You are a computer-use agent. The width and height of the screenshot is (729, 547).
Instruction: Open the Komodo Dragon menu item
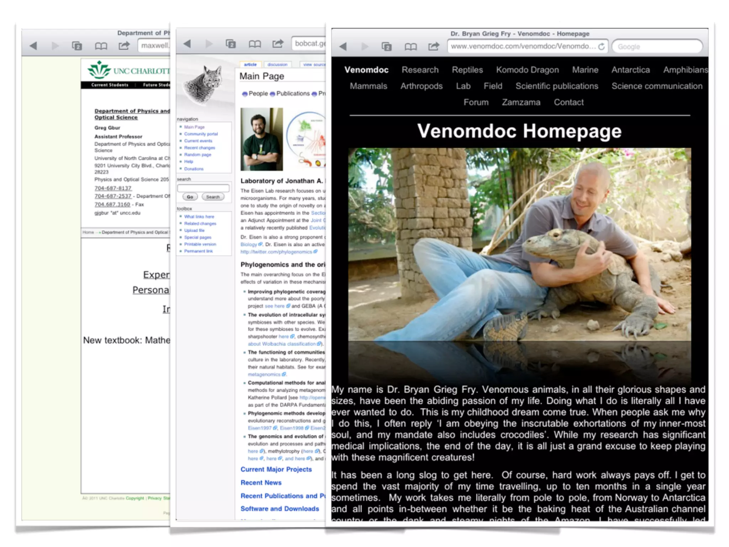coord(527,70)
